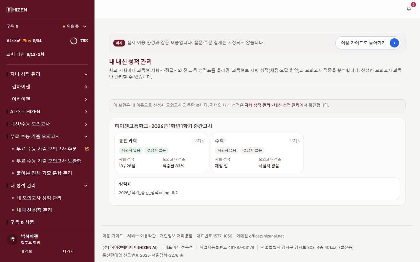This screenshot has height=262, width=420.
Task: Click the HIZEN logo in sidebar
Action: [x=17, y=10]
